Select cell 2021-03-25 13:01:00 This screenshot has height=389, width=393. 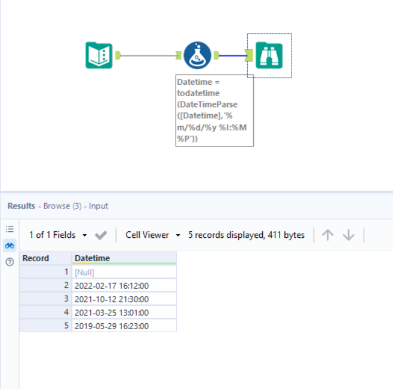point(124,313)
